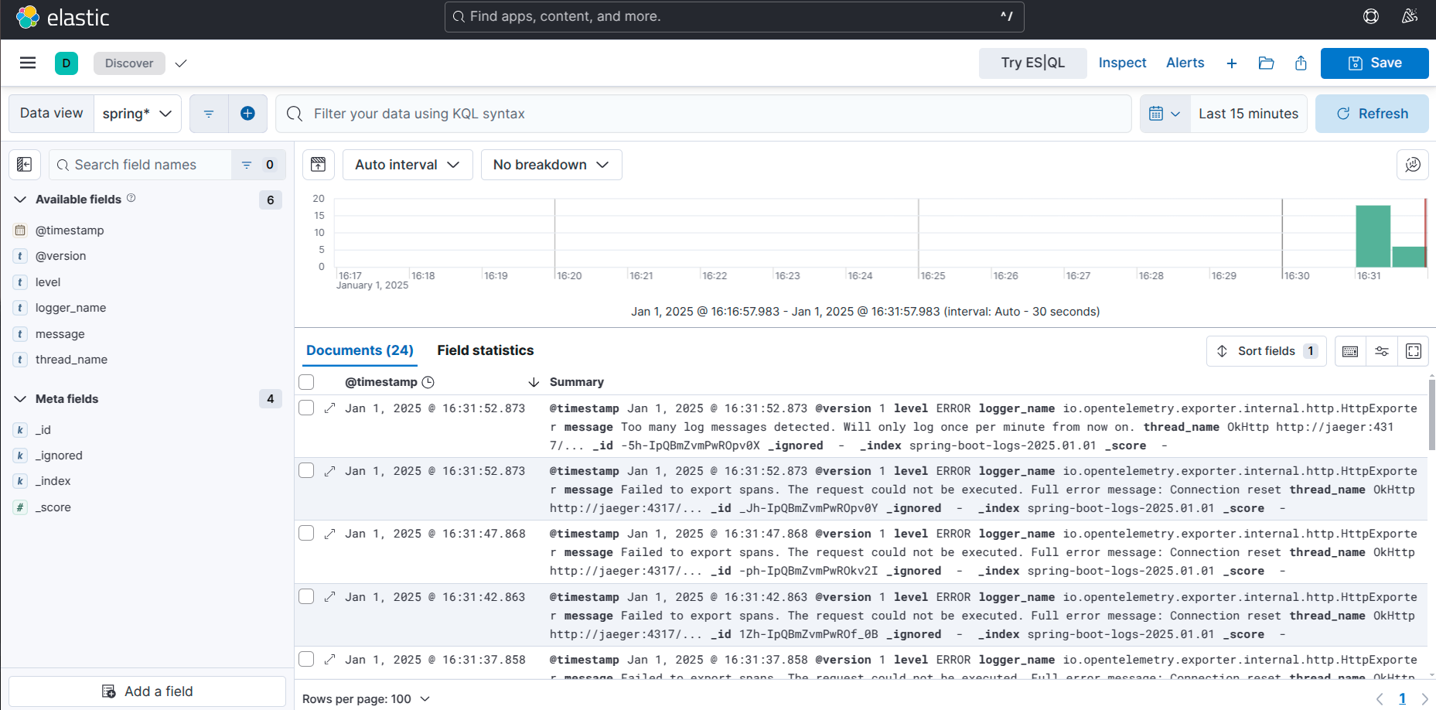Select the 16:31:37.858 document checkbox
The height and width of the screenshot is (710, 1436).
306,660
